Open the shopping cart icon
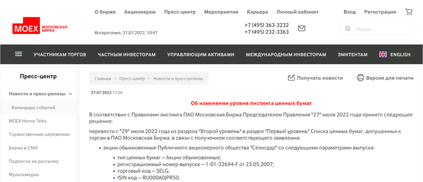The width and height of the screenshot is (423, 182). point(409,12)
